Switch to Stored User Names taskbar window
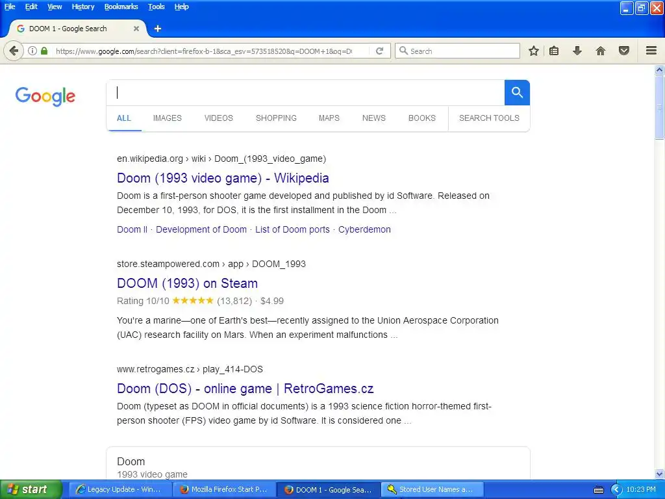 433,490
